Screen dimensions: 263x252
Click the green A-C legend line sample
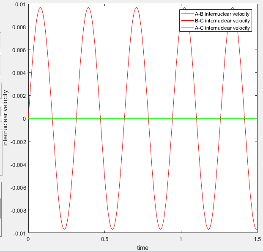click(187, 28)
